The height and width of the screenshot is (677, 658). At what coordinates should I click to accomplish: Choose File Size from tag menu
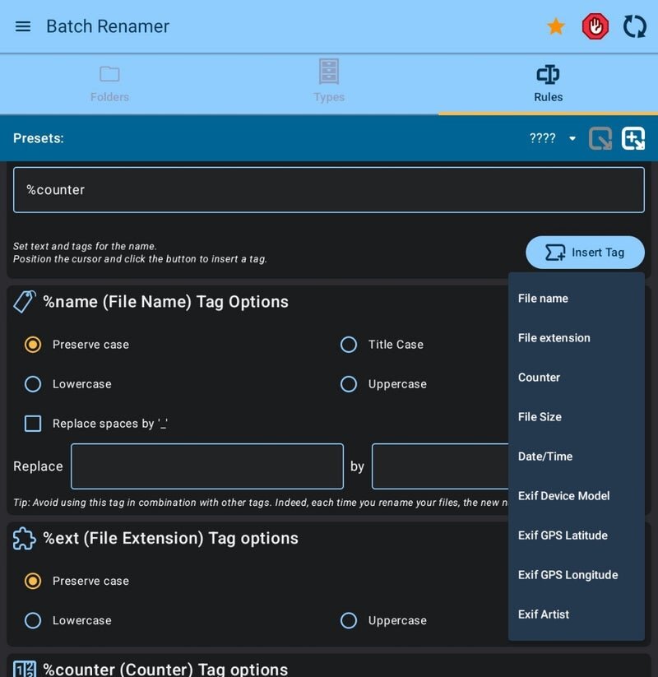pos(577,417)
